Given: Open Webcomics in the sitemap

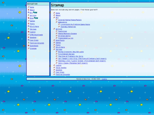Looking at the screenshot, I should (x=62, y=22).
